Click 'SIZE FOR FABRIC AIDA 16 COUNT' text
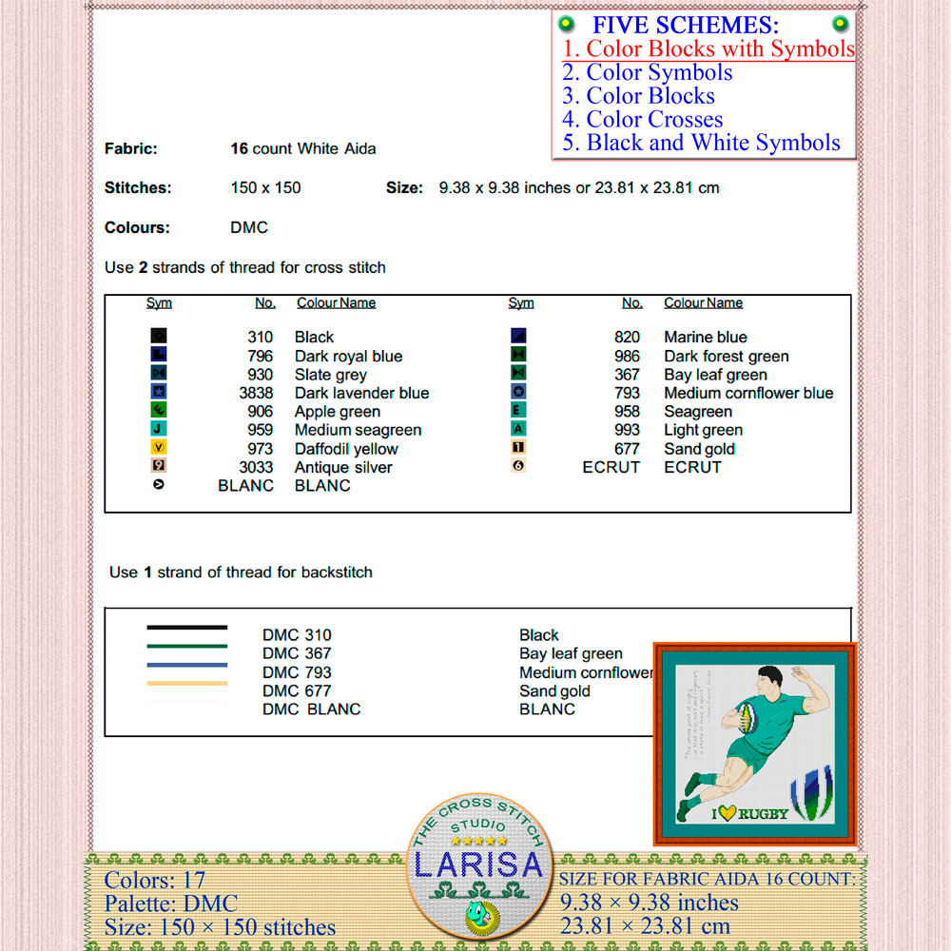The width and height of the screenshot is (951, 951). pos(707,879)
